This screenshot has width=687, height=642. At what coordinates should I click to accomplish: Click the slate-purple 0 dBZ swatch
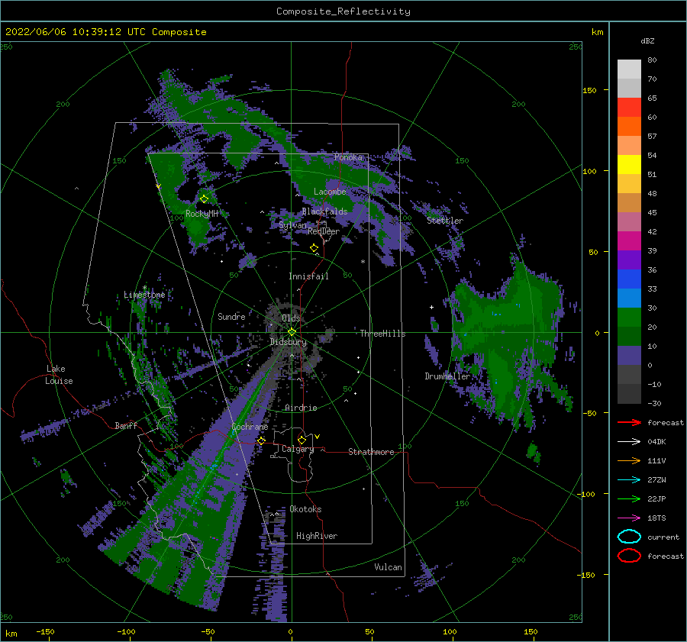(629, 356)
